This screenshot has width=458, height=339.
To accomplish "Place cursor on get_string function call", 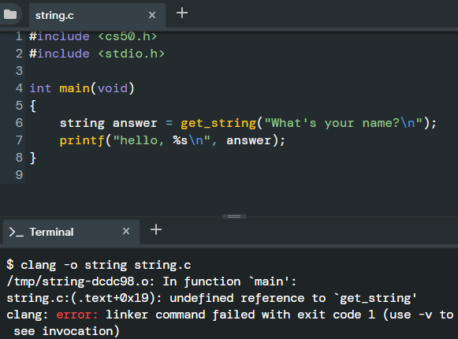I will click(x=218, y=123).
